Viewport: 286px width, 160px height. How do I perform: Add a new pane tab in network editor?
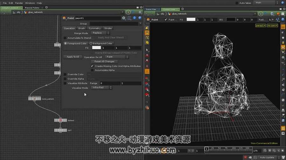click(x=46, y=8)
